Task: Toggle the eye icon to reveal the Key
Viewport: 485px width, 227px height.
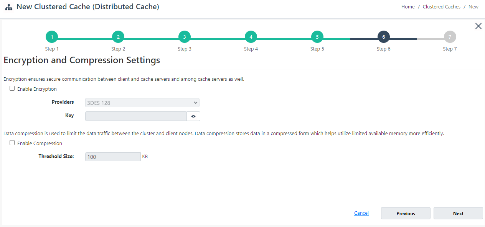Action: [x=193, y=116]
